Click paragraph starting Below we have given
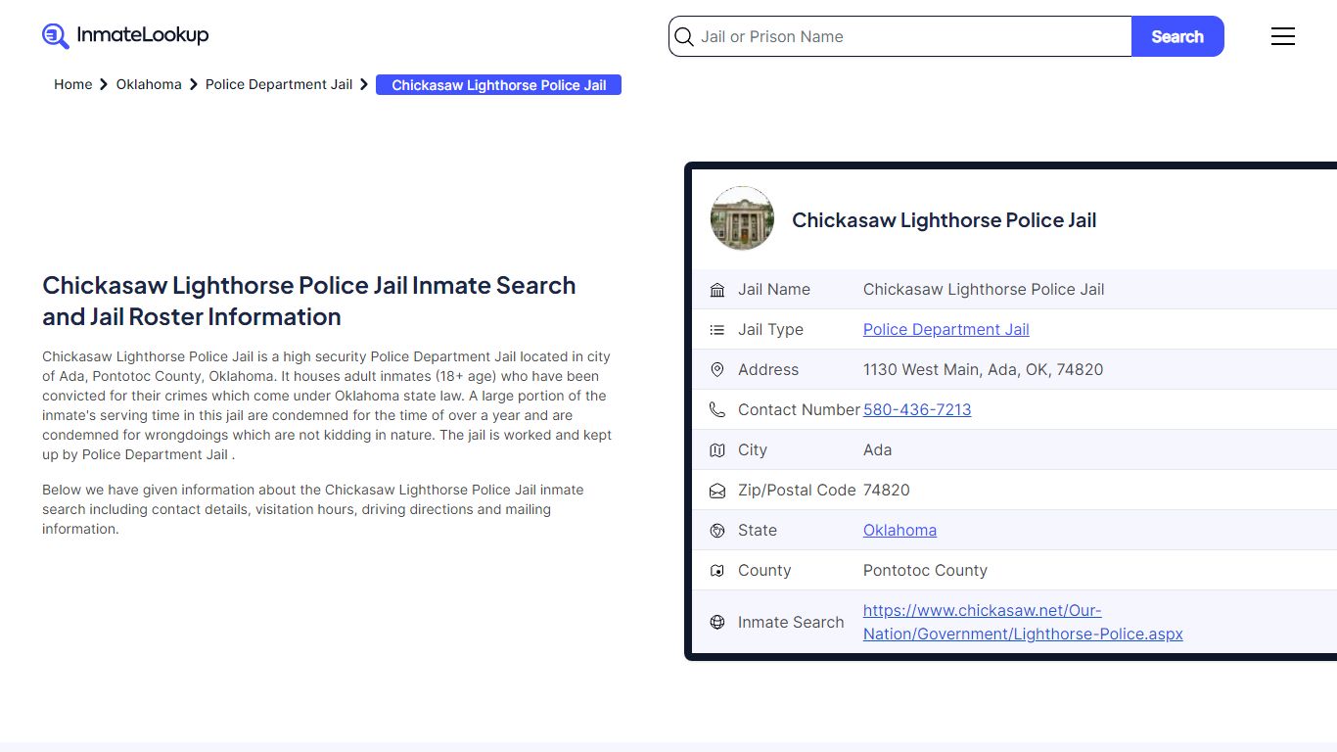Image resolution: width=1337 pixels, height=752 pixels. (313, 509)
